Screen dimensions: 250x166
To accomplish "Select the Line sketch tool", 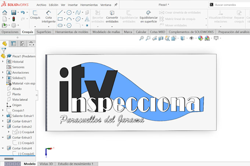I will 60,12.
